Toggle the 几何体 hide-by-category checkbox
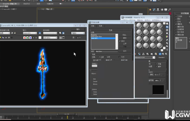The height and width of the screenshot is (121, 190). coord(176,16)
